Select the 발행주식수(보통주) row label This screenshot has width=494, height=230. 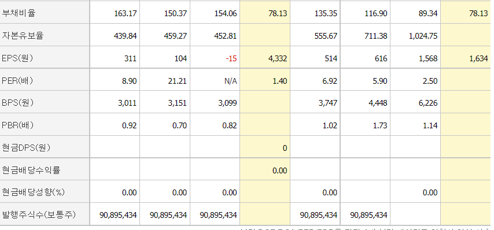39,215
